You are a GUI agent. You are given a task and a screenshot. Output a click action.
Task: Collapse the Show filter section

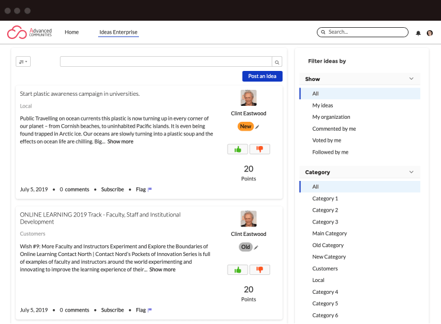(x=411, y=79)
